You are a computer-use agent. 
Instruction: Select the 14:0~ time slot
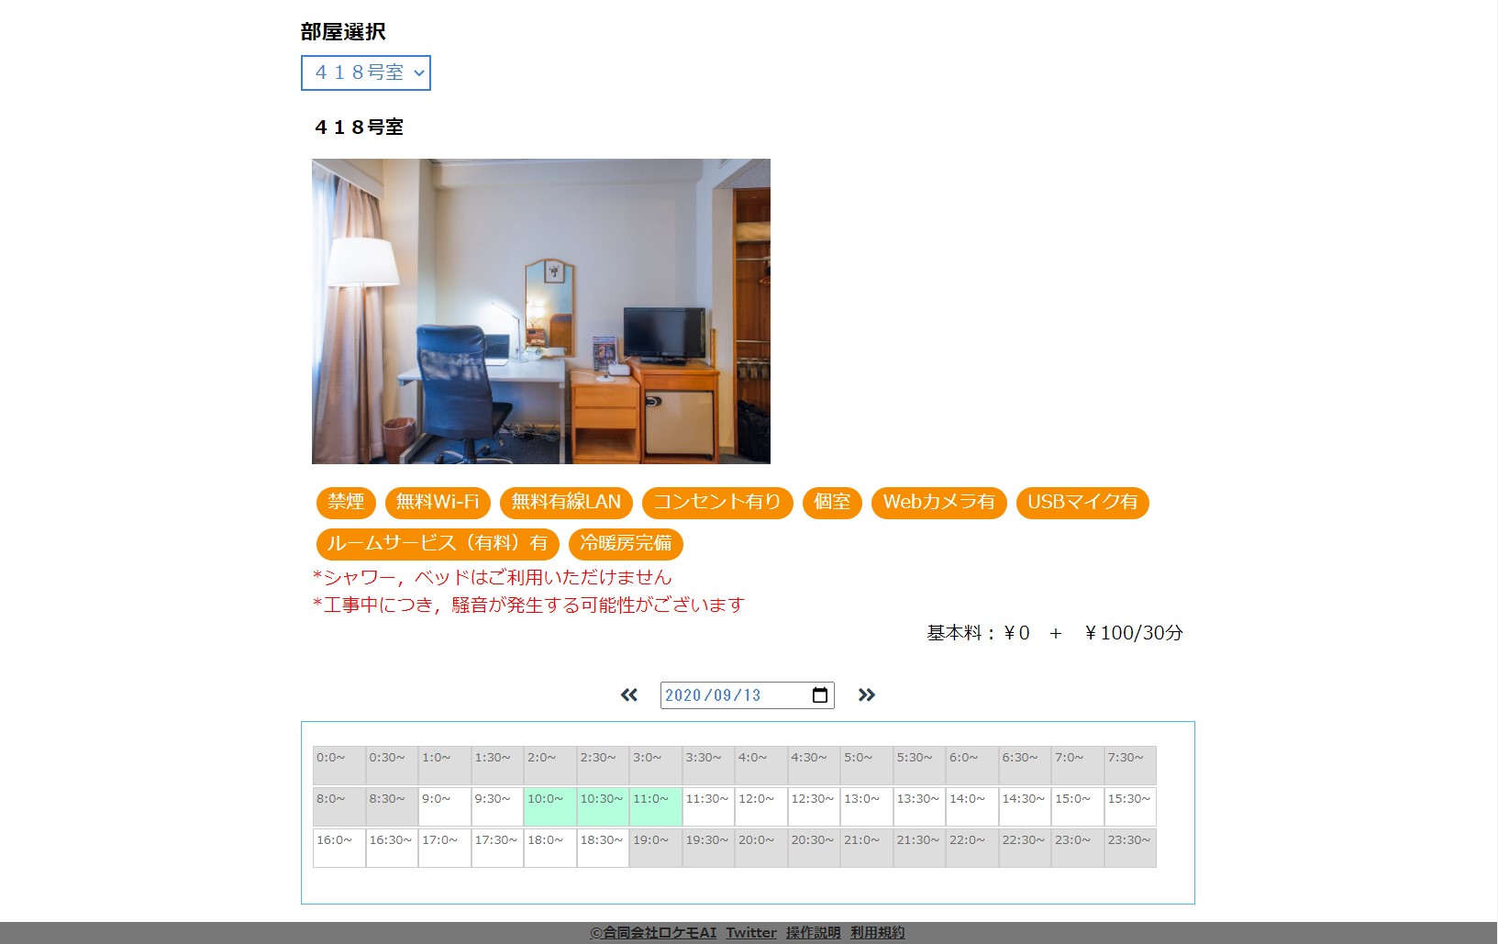972,807
